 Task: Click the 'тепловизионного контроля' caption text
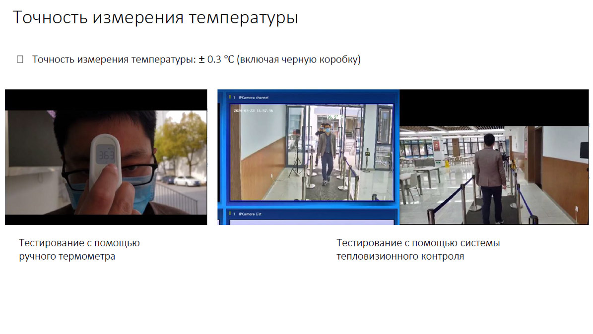tap(400, 257)
